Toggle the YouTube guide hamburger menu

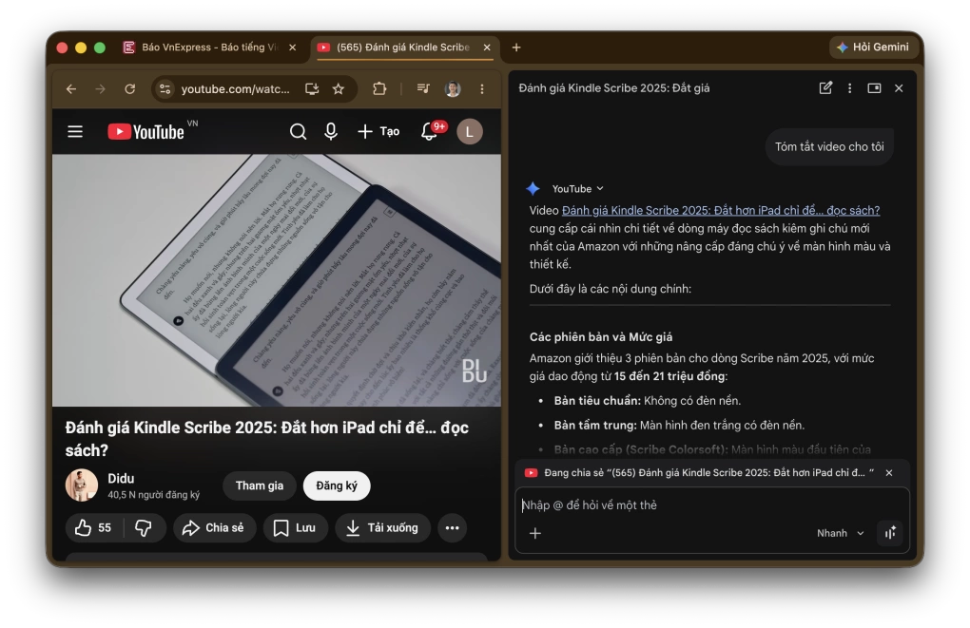pyautogui.click(x=75, y=131)
